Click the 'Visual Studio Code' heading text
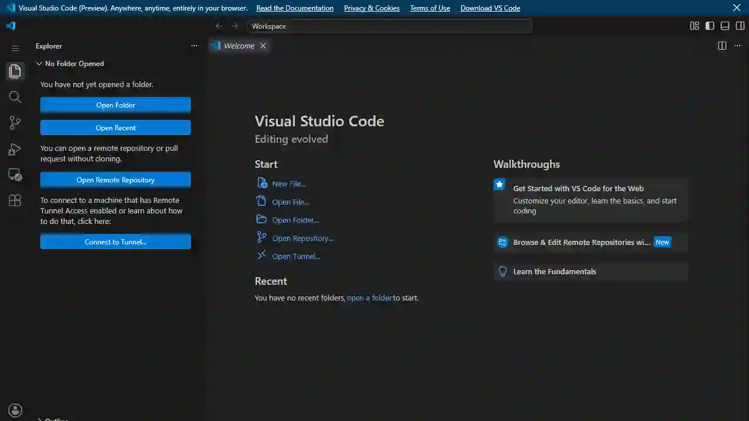This screenshot has height=421, width=749. [319, 121]
